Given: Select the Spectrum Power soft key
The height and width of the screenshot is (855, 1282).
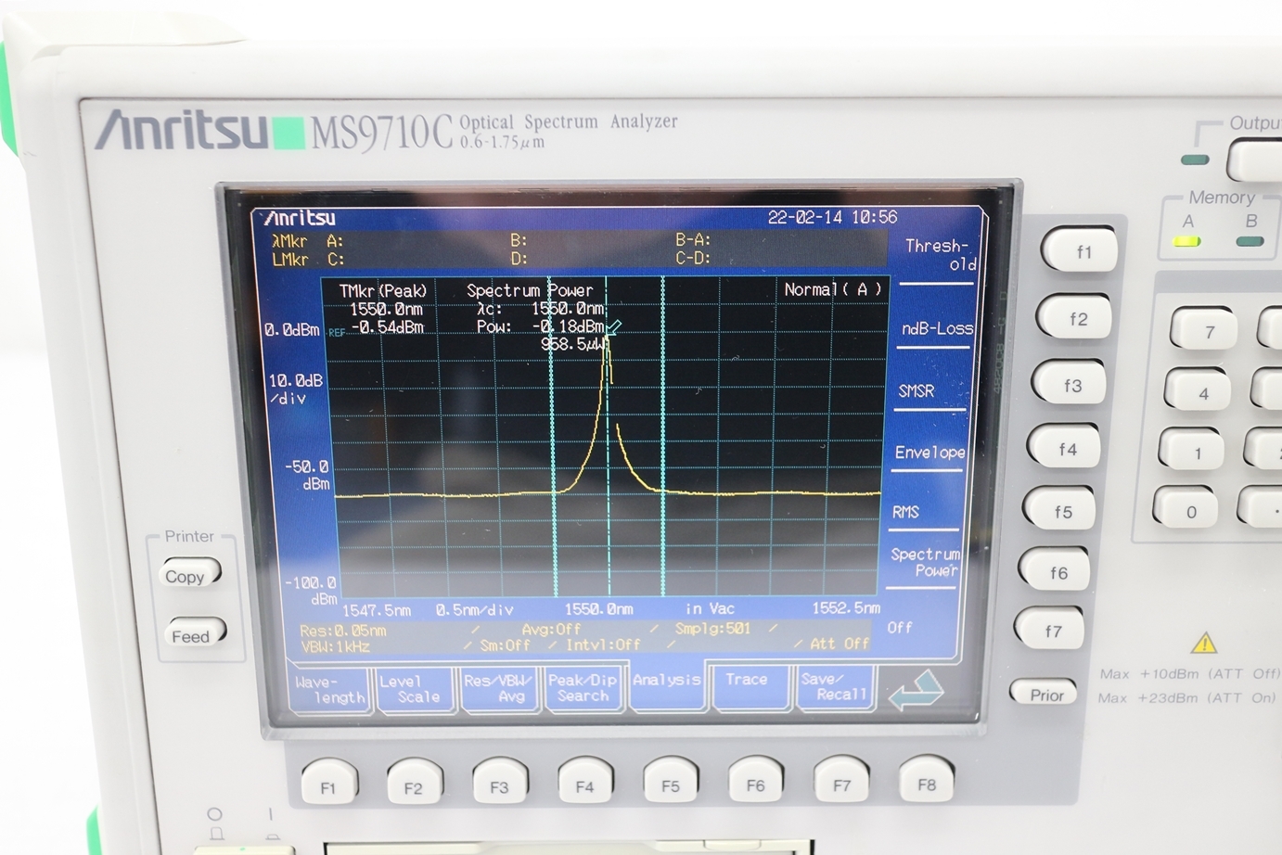Looking at the screenshot, I should tap(924, 562).
